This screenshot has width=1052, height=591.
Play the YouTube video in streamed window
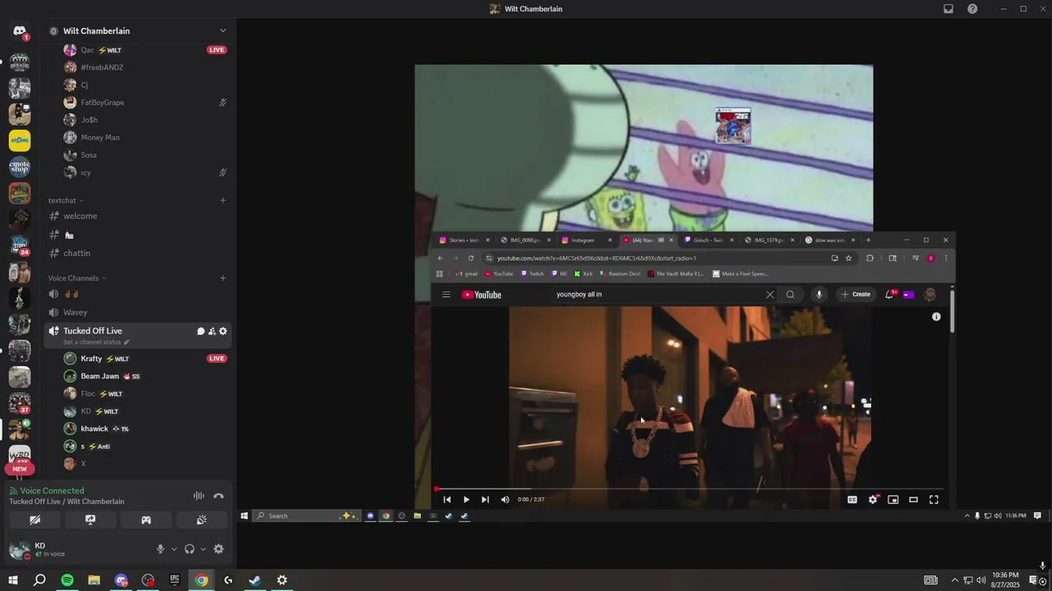point(466,499)
